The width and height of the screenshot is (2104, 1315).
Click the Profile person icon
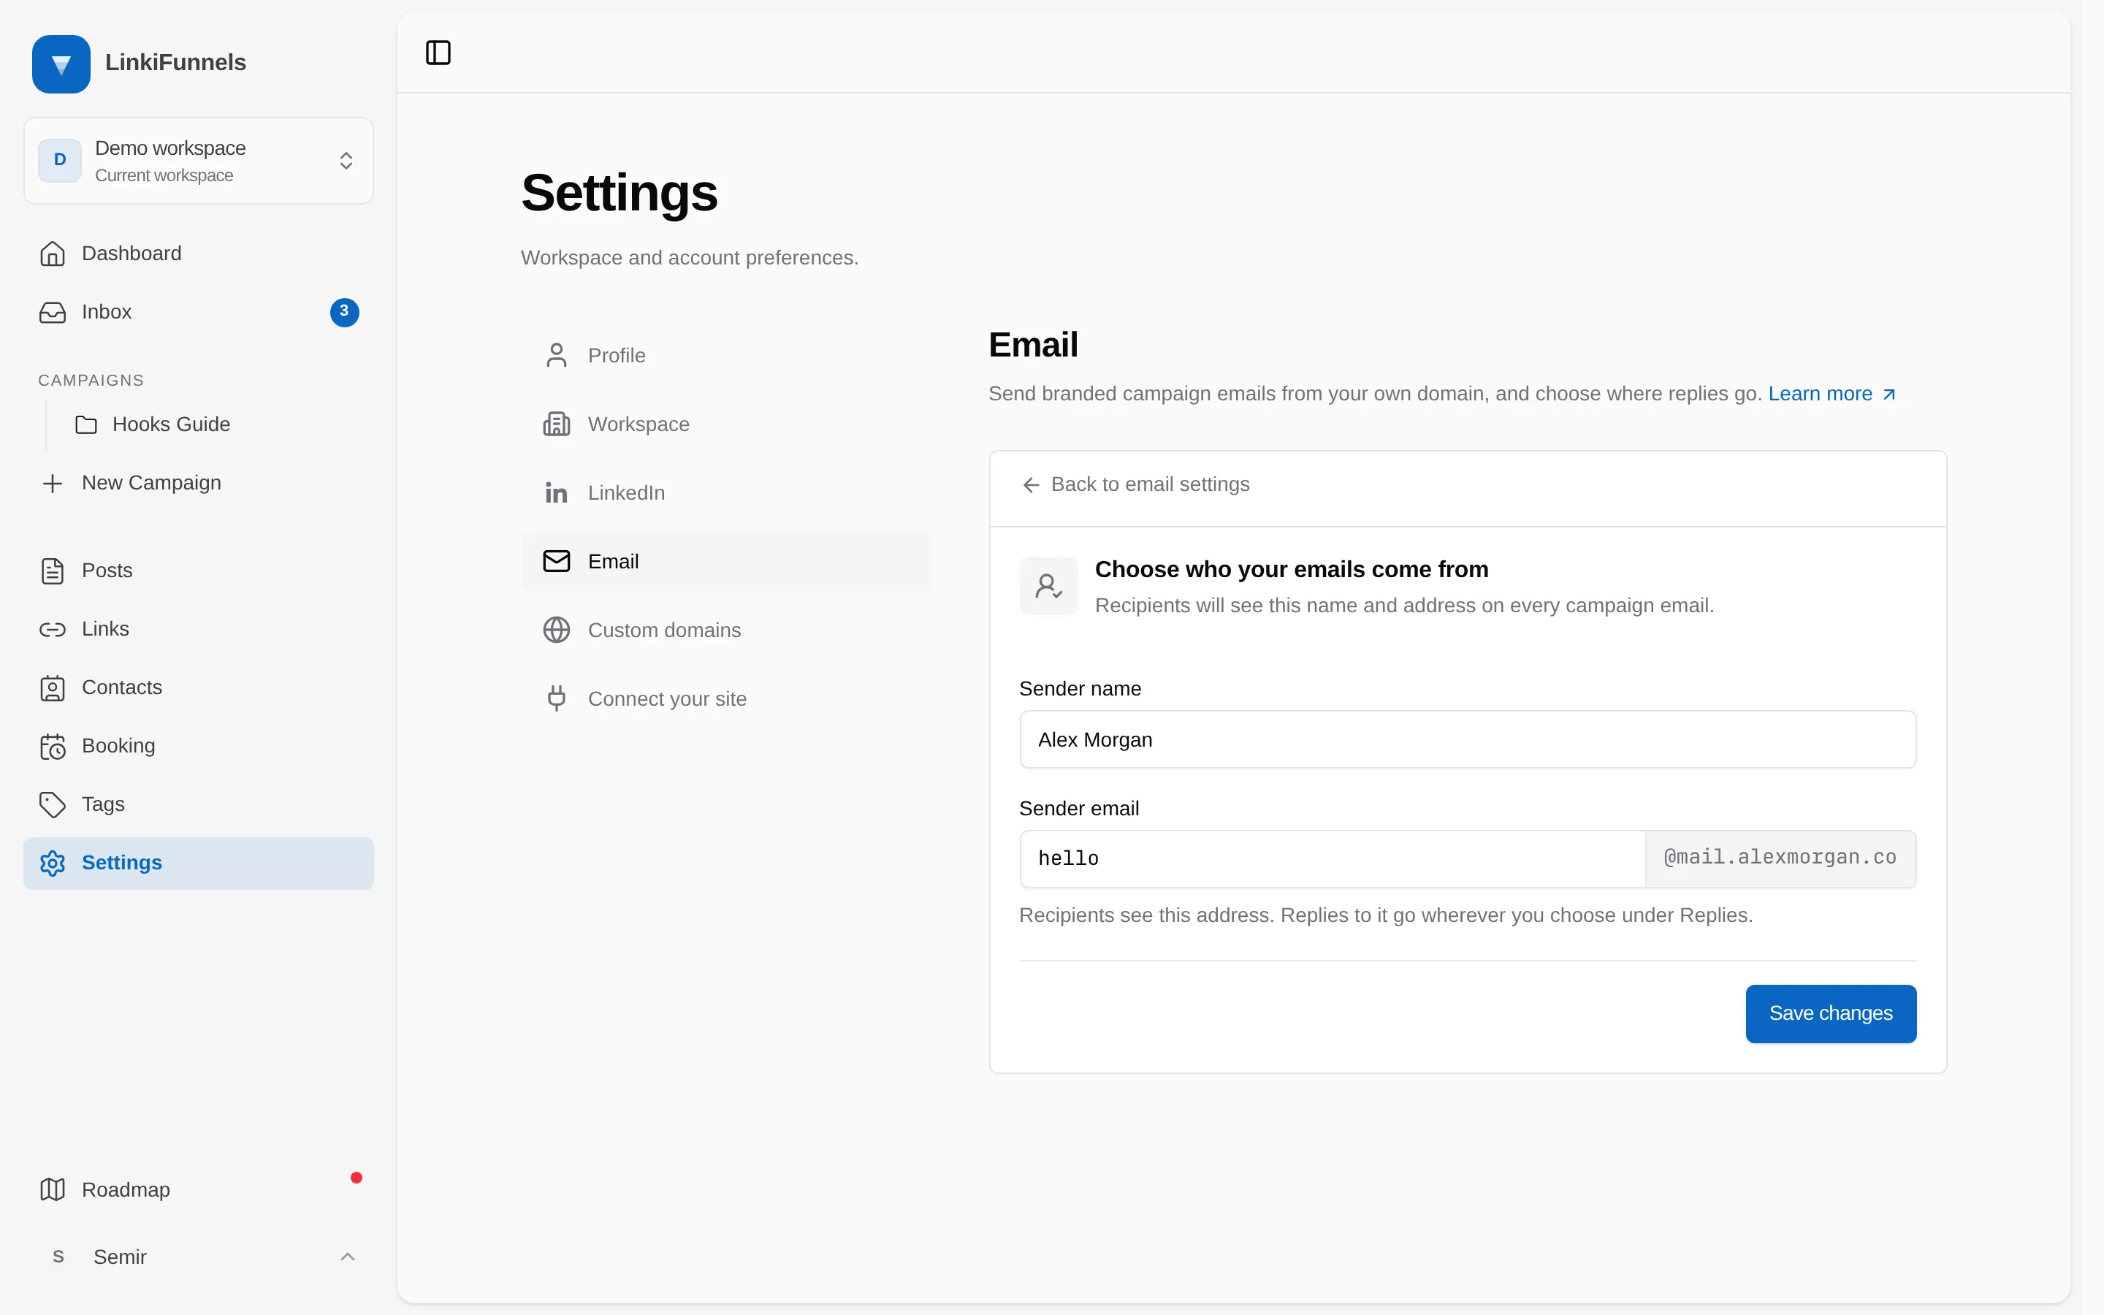tap(557, 356)
